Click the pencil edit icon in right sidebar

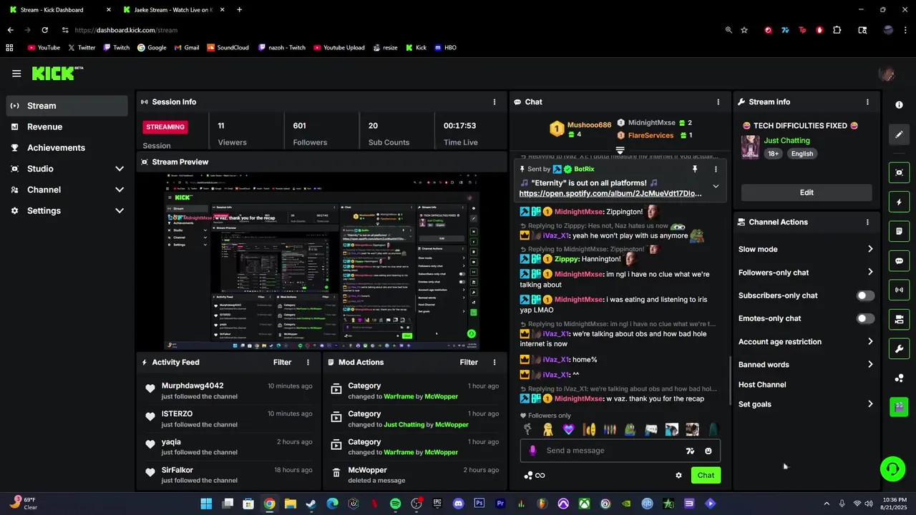[899, 134]
